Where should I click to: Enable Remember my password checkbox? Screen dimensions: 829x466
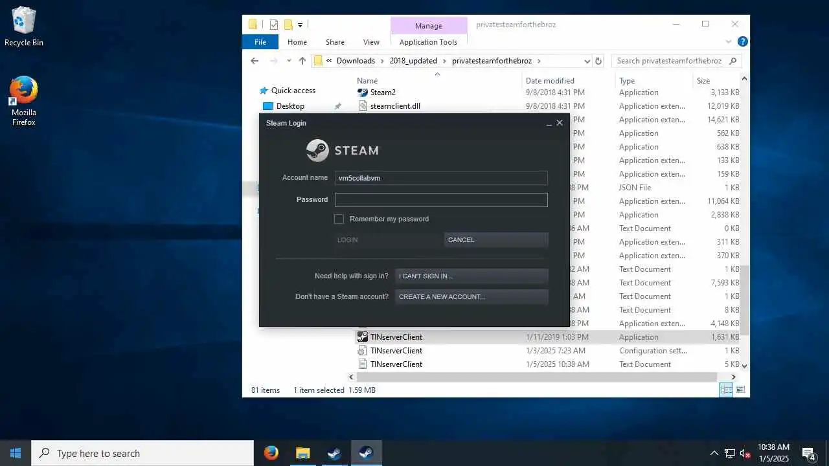[339, 219]
